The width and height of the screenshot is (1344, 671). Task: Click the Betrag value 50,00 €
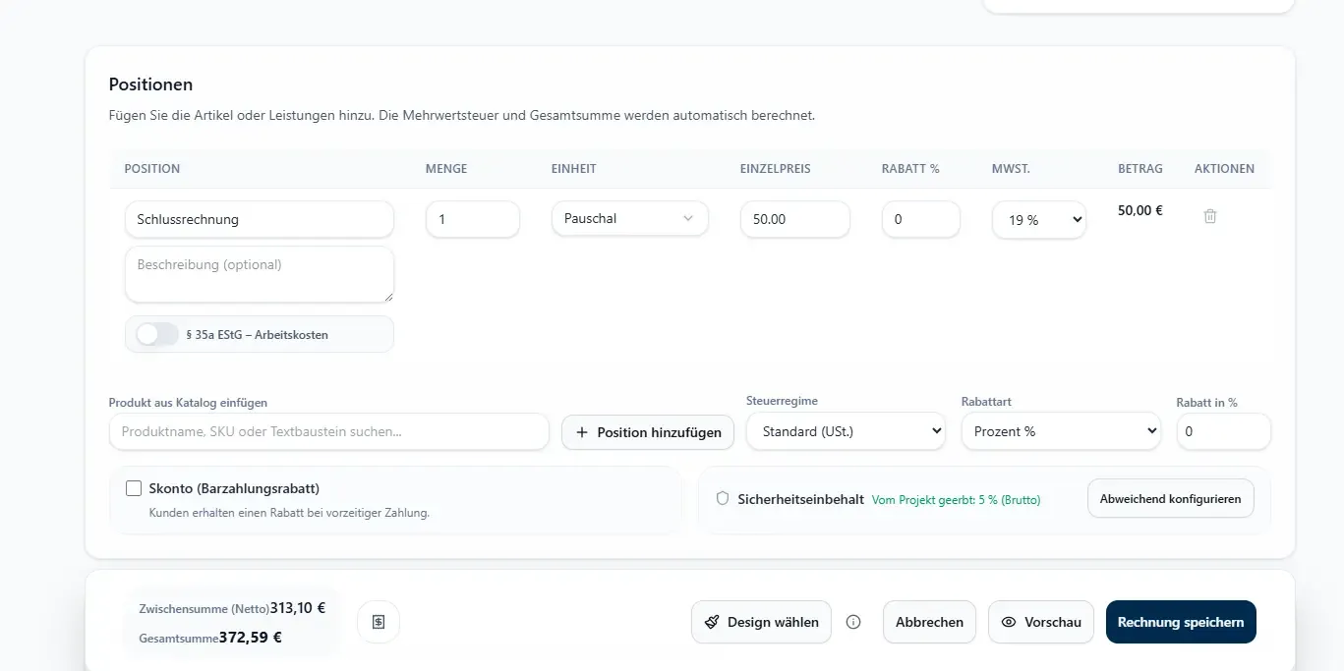(1140, 210)
